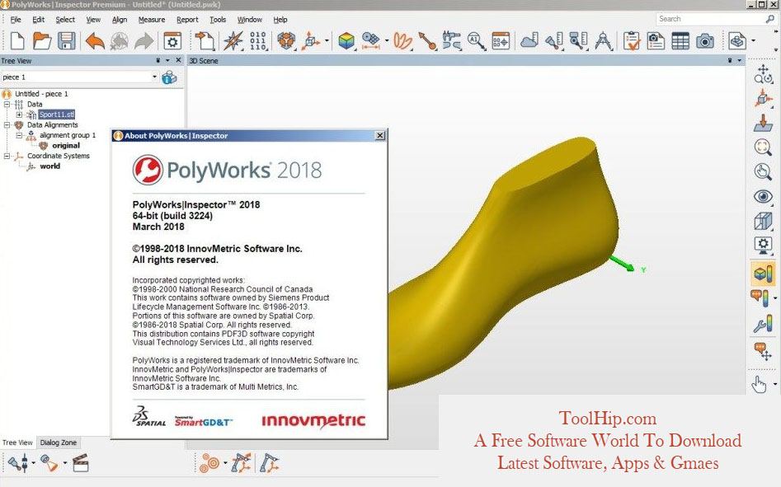Collapse the alignment group 1 node
Image resolution: width=781 pixels, height=487 pixels.
[20, 135]
